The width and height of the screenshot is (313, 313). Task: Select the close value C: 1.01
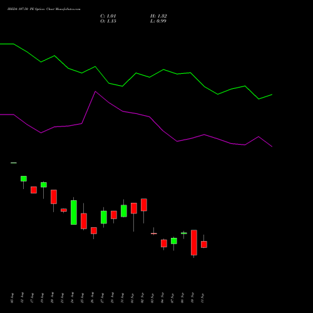[108, 16]
